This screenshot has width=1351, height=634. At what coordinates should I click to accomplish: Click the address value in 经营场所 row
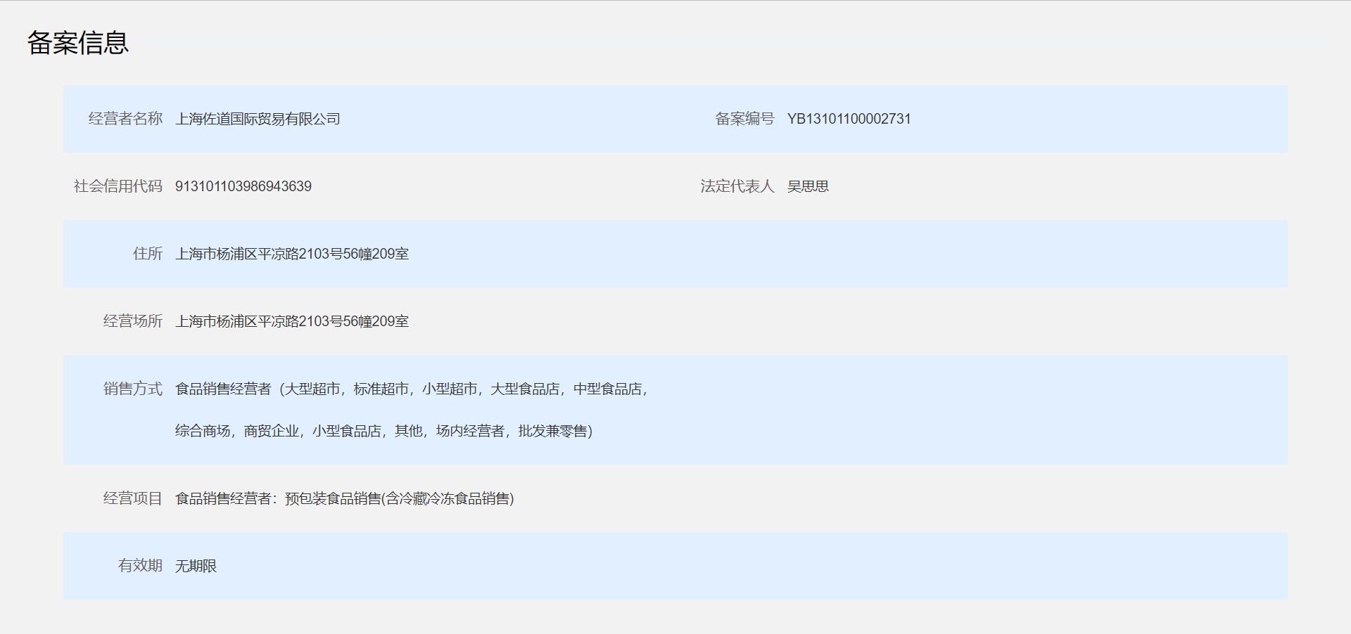[292, 321]
